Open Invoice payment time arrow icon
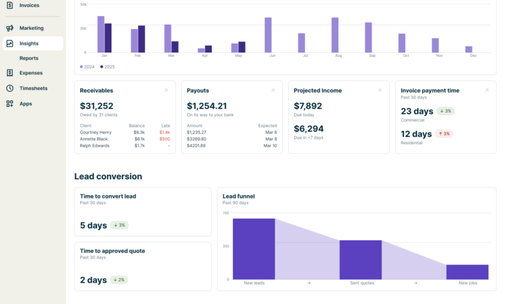This screenshot has height=304, width=505. (x=486, y=91)
